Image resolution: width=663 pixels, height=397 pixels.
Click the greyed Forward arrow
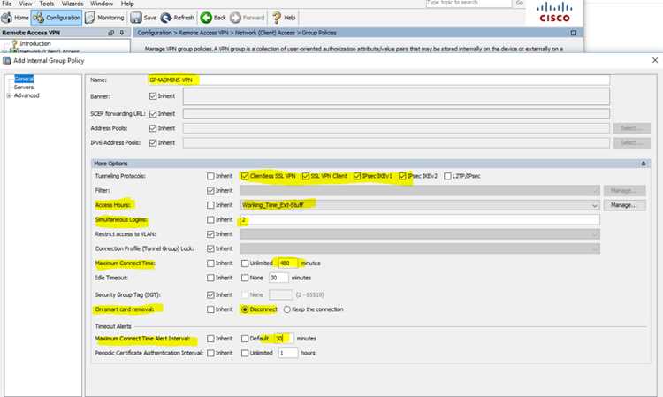point(248,18)
